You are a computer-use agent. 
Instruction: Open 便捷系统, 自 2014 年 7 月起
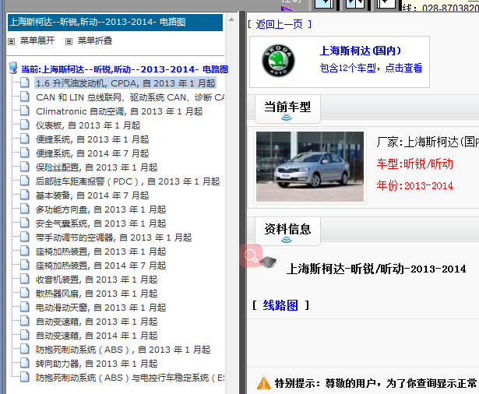tap(92, 153)
